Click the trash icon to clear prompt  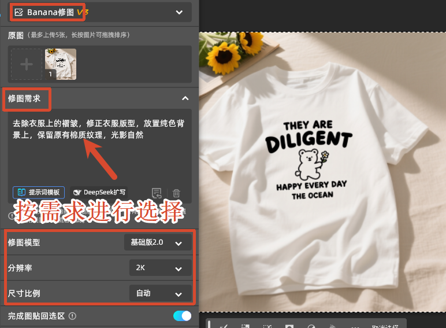point(177,193)
